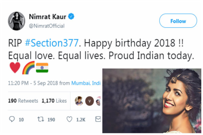Click the envelope direct message icon
Image resolution: width=203 pixels, height=135 pixels.
[x=98, y=119]
